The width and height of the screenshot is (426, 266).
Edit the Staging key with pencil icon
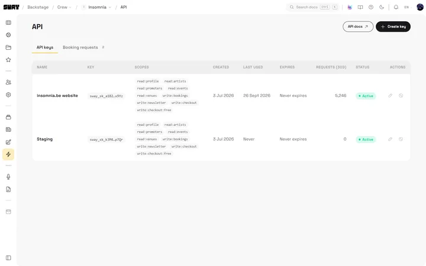pos(390,139)
